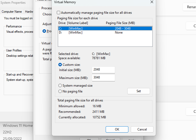Click the 2411 MB recommended value
Screen dimensions: 196x140
pos(98,112)
